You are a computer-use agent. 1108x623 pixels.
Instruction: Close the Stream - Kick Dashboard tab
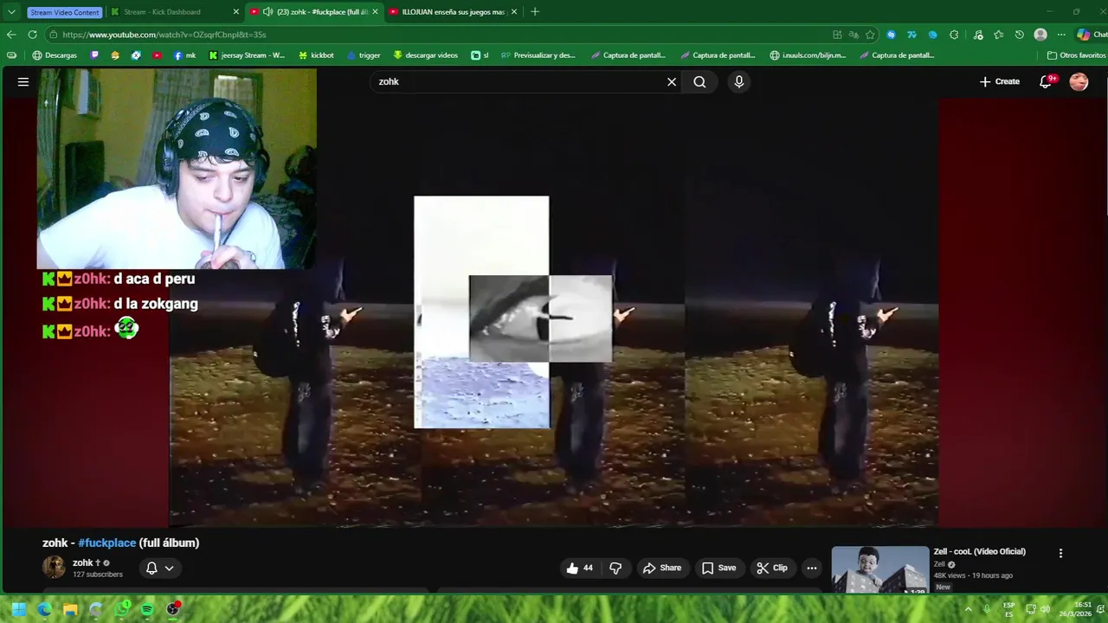235,12
